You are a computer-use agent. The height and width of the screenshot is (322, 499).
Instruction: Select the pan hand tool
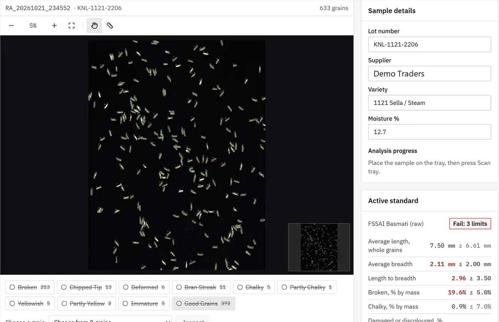coord(94,26)
